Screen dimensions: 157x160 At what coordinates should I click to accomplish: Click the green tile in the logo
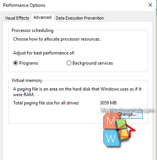(x=120, y=124)
